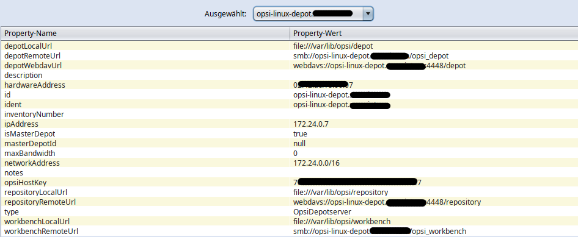Select the depotRemoteUrl property name
Viewport: 578px width, 237px height.
click(x=32, y=56)
